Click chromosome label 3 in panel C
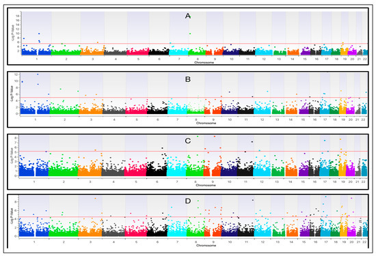The image size is (376, 256). [x=90, y=182]
